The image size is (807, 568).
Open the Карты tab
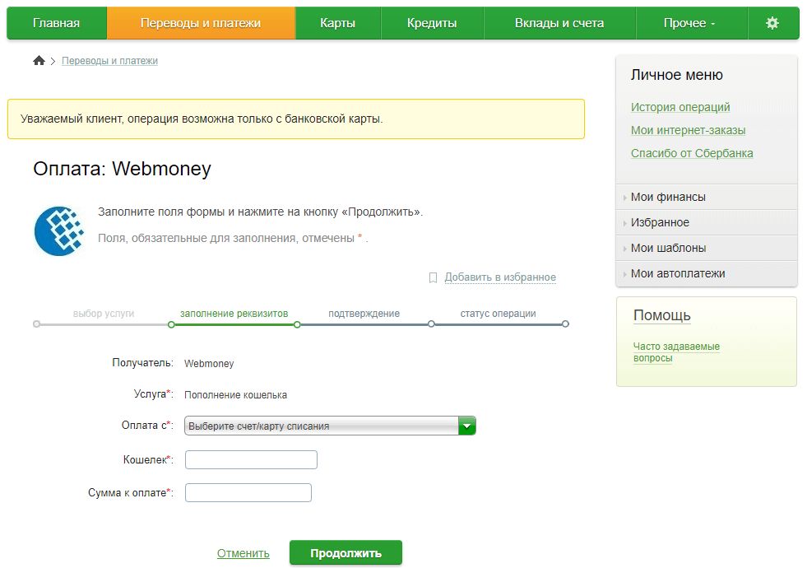pos(337,23)
